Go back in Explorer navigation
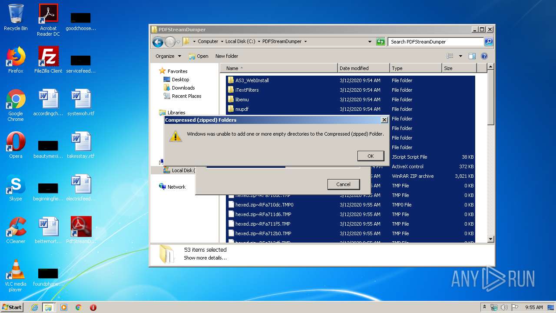 tap(158, 42)
